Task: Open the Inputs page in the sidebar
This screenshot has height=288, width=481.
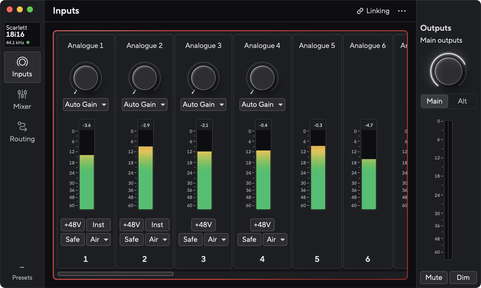Action: [22, 67]
